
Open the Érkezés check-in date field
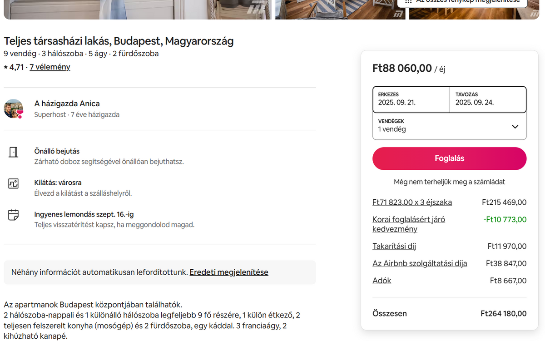(411, 99)
